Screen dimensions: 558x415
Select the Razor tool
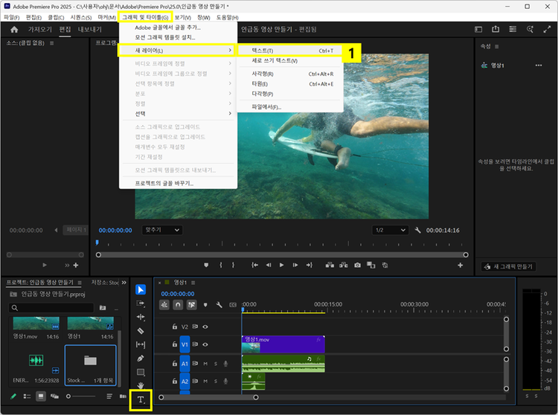[141, 331]
